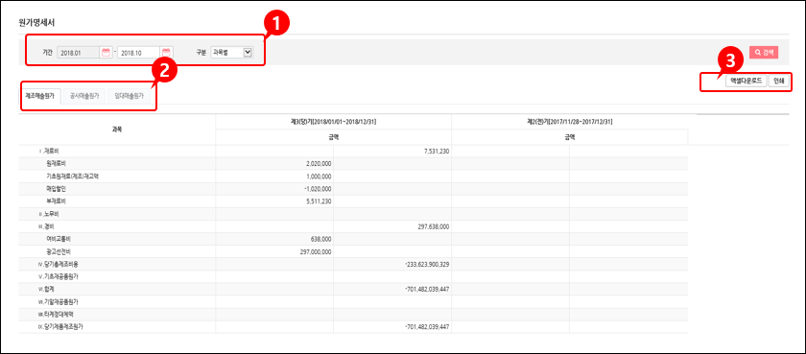This screenshot has width=806, height=354.
Task: Click the amount 5,511,230
Action: (320, 201)
